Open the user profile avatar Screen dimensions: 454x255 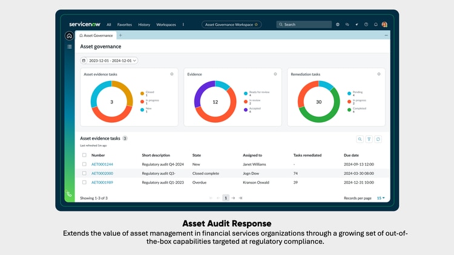coord(384,25)
